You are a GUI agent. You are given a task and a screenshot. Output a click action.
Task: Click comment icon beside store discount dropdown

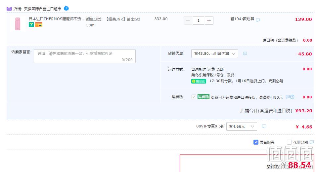pyautogui.click(x=245, y=53)
